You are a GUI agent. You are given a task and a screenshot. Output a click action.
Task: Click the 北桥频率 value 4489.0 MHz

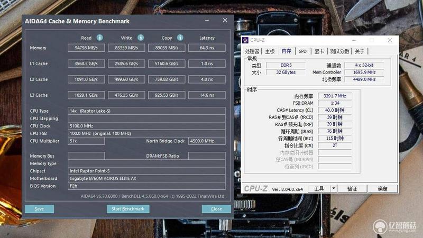coord(364,79)
